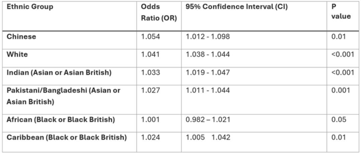Select the Chinese row label cell
The width and height of the screenshot is (361, 154).
(x=69, y=40)
